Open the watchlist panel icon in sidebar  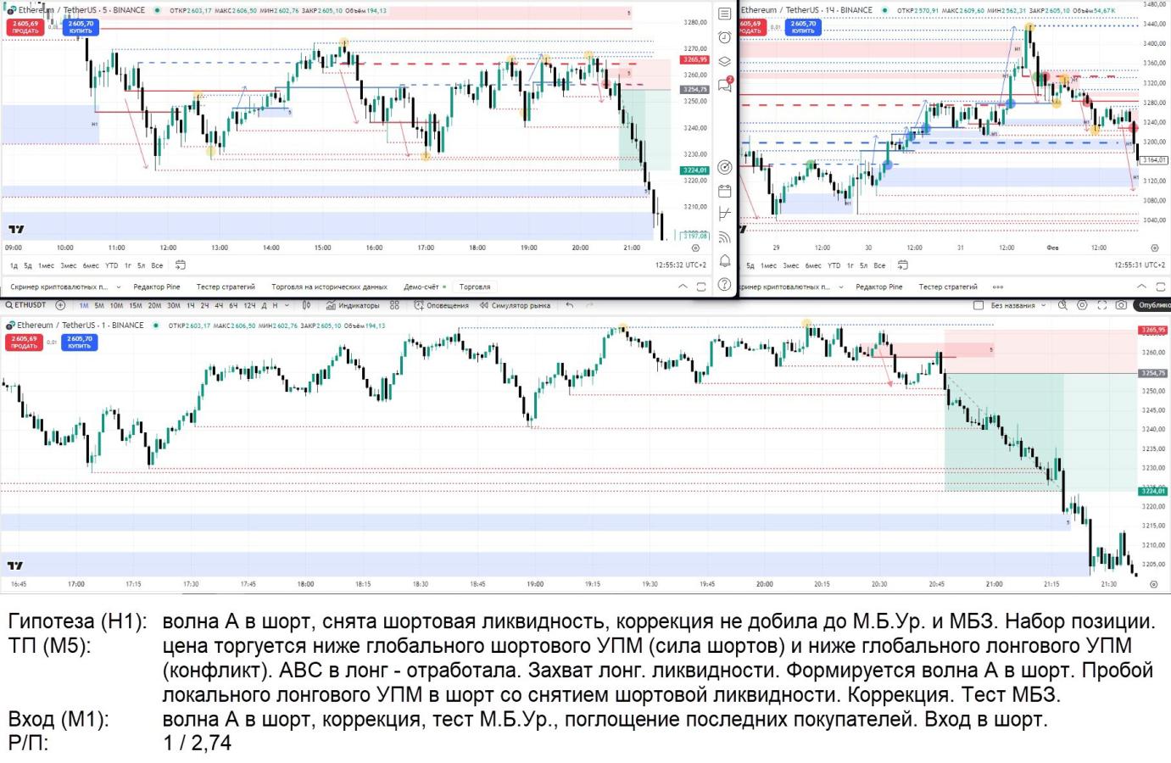click(725, 14)
